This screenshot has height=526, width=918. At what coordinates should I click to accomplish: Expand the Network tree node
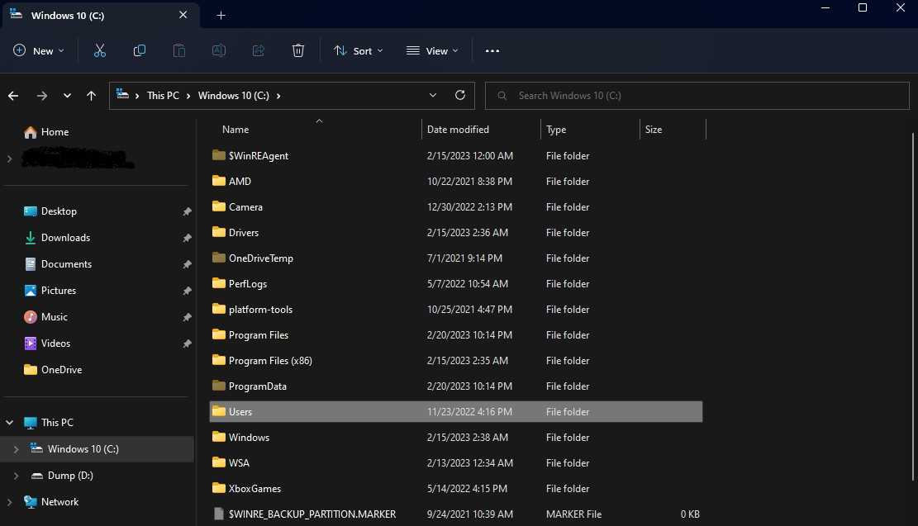tap(9, 502)
